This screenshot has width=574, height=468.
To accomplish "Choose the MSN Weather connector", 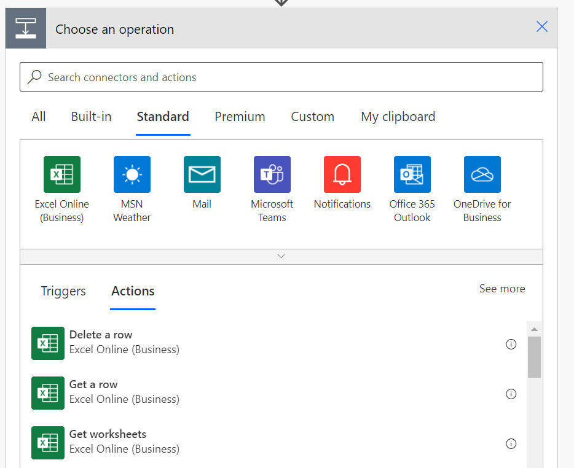I will (132, 174).
